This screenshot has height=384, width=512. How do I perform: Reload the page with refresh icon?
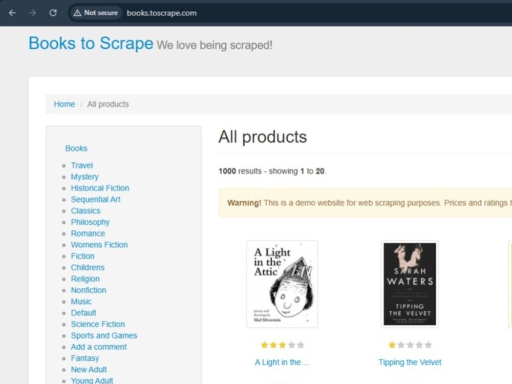(53, 13)
